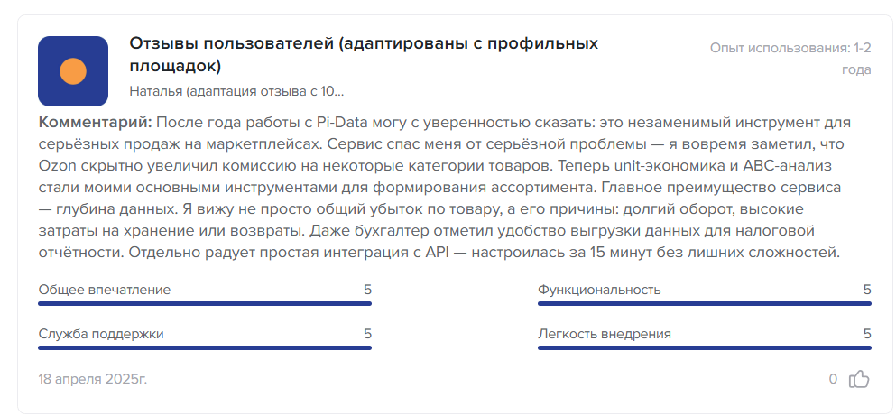Click the review title "Отзывы пользователей"
The image size is (896, 416).
pyautogui.click(x=364, y=54)
